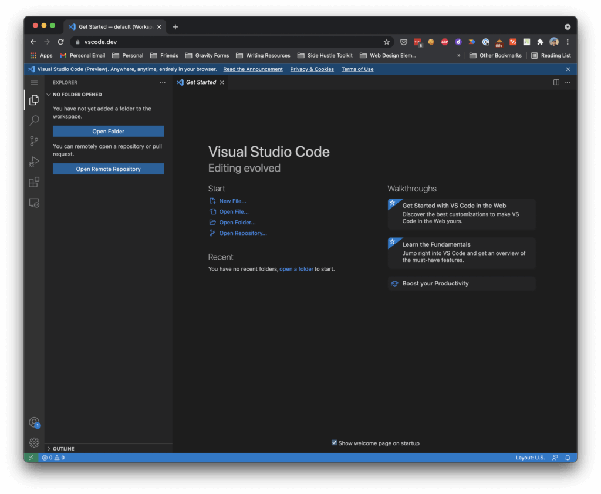Open the Side Hustle Toolkit bookmarks folder

tap(325, 56)
